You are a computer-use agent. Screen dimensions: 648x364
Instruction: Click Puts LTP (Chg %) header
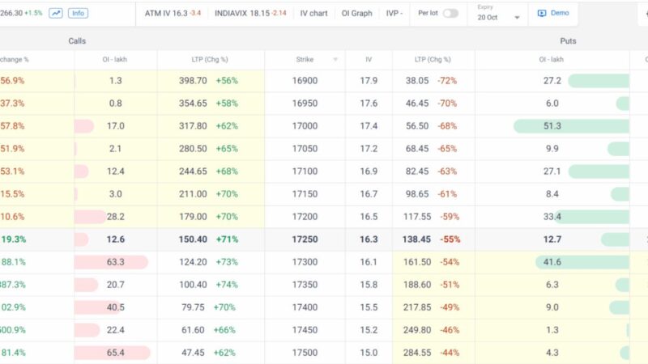433,59
